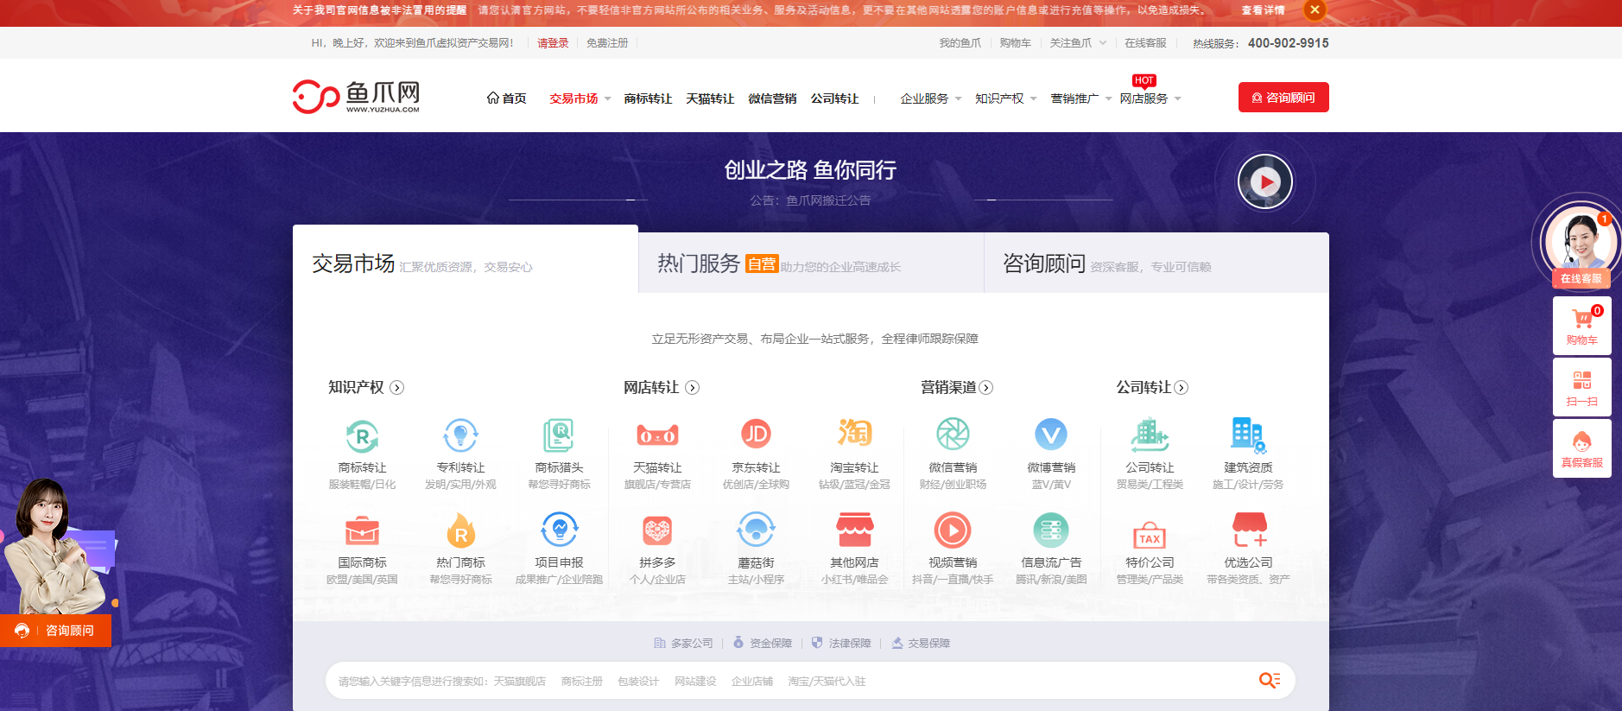
Task: Click the 请登录 login link
Action: [x=553, y=43]
